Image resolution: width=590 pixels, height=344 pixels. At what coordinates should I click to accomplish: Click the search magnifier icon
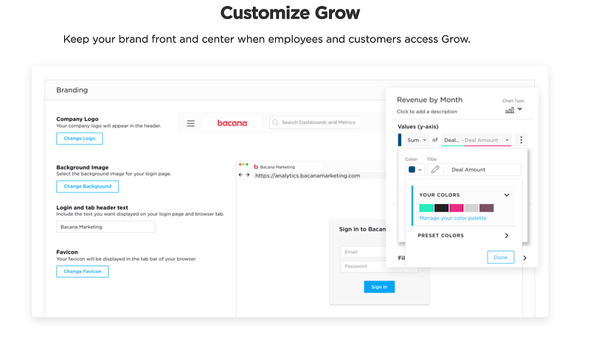275,123
